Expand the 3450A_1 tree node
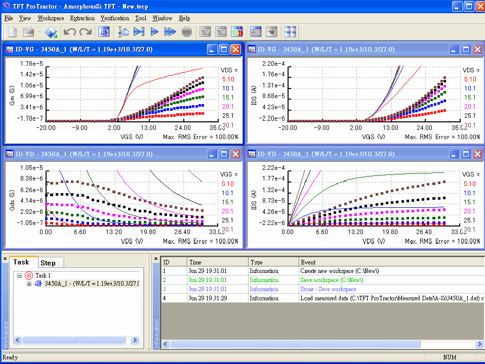 click(x=29, y=284)
